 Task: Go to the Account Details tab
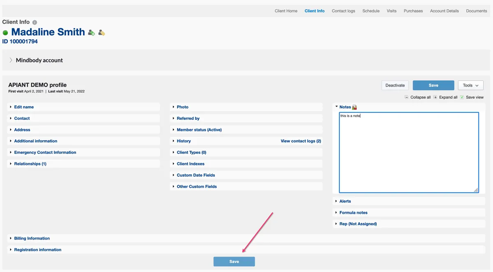point(445,11)
